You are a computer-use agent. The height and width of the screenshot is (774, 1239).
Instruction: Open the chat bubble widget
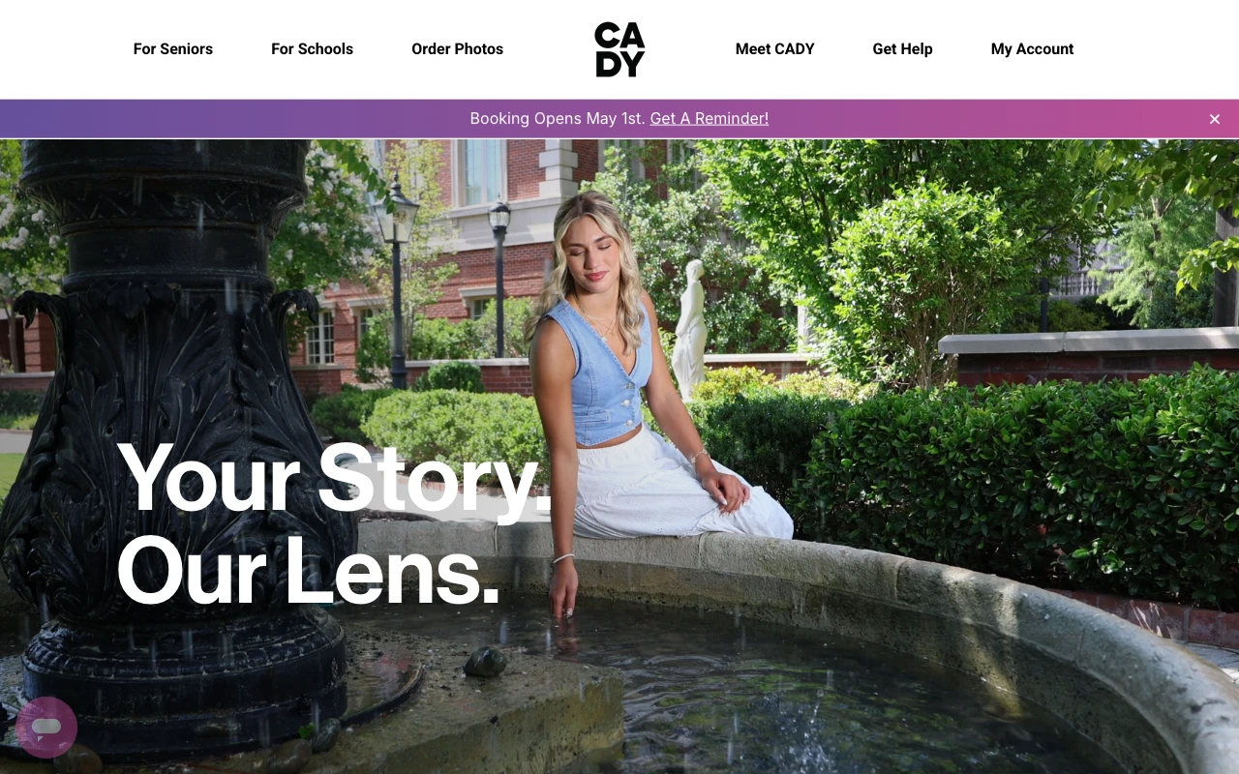tap(46, 727)
